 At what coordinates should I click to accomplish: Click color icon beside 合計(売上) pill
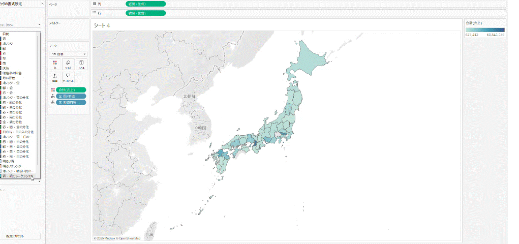(52, 89)
